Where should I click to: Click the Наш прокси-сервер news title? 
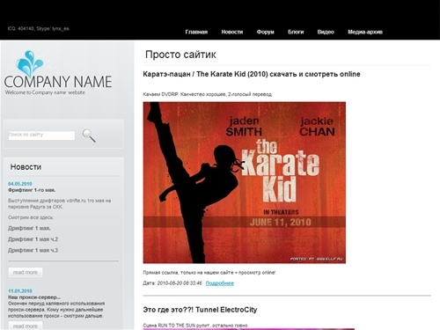click(34, 297)
